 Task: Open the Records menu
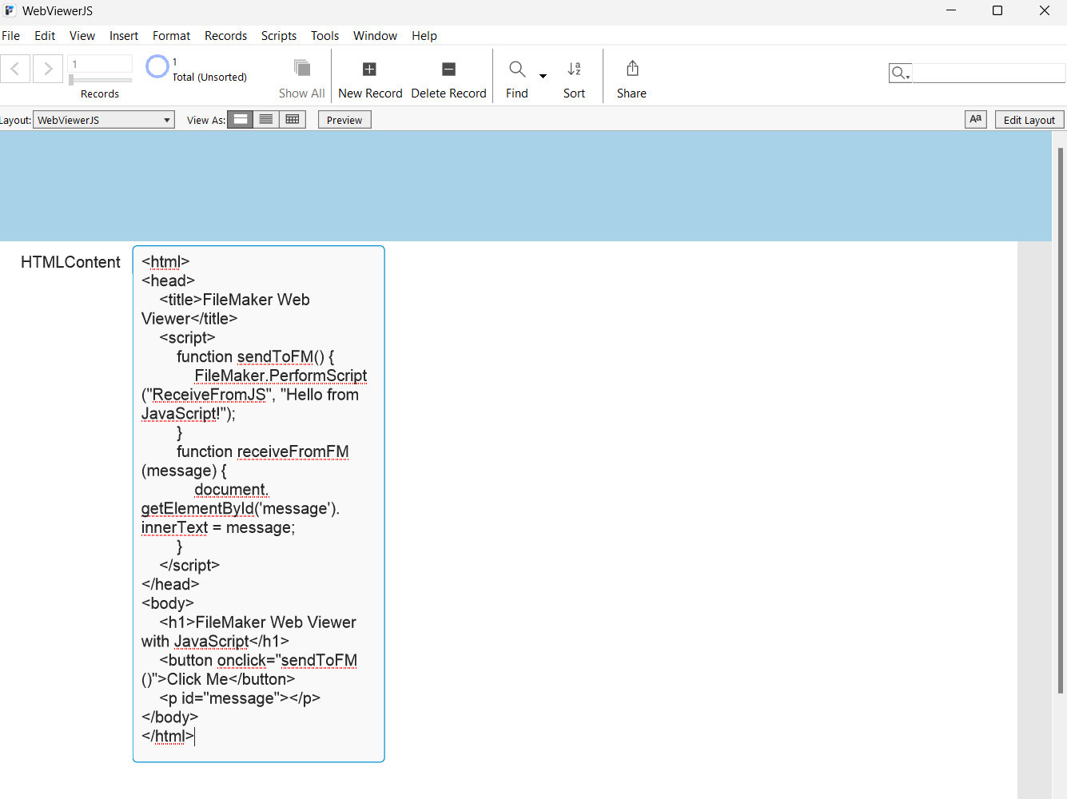point(226,36)
